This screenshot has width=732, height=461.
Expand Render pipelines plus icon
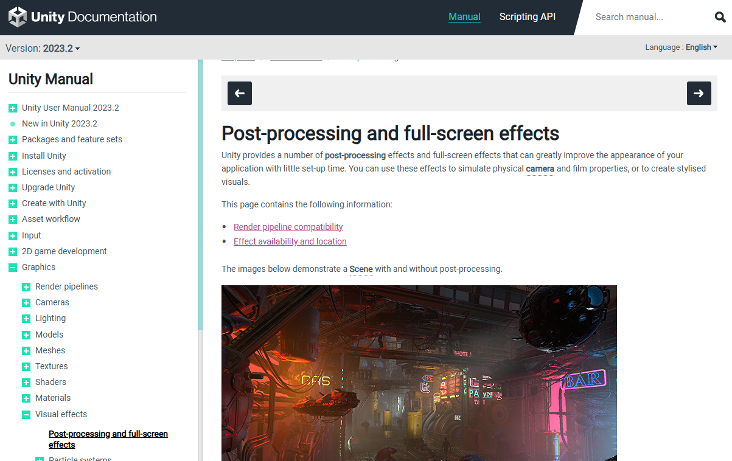(x=26, y=287)
